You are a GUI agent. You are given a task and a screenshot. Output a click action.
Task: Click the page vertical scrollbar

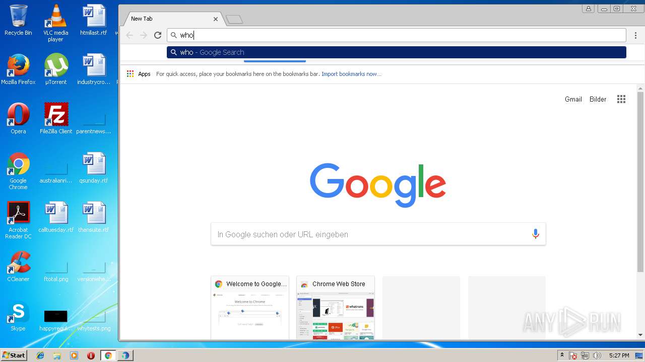(640, 182)
